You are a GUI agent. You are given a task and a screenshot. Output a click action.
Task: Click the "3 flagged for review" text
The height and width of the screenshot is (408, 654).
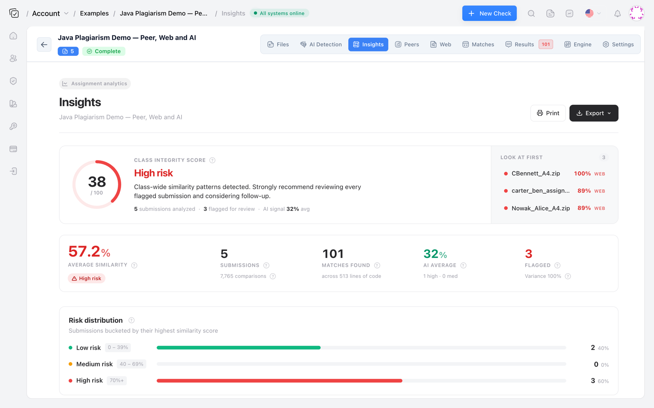(x=229, y=209)
